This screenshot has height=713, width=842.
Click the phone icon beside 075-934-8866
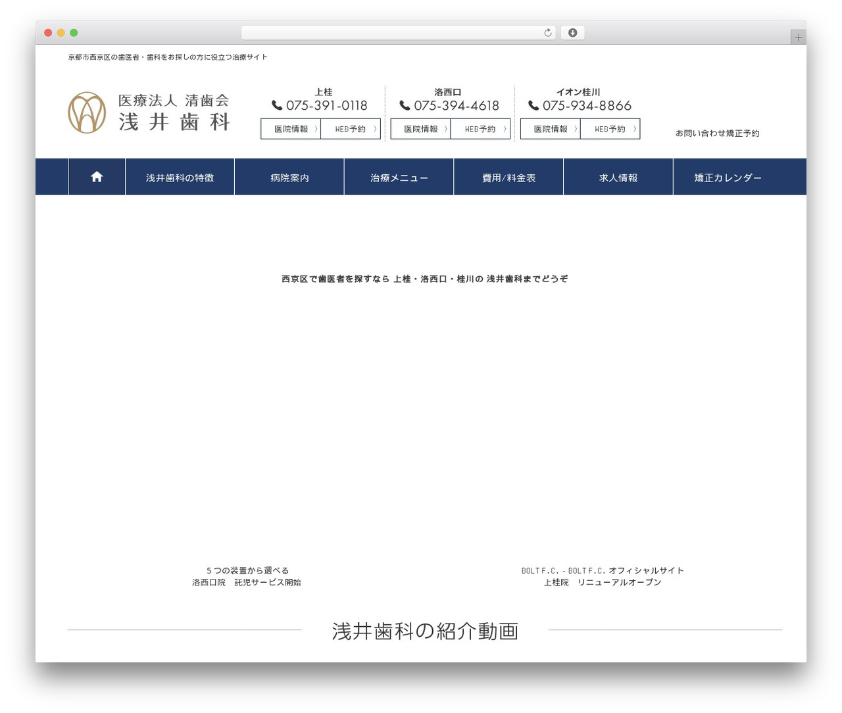pos(533,105)
